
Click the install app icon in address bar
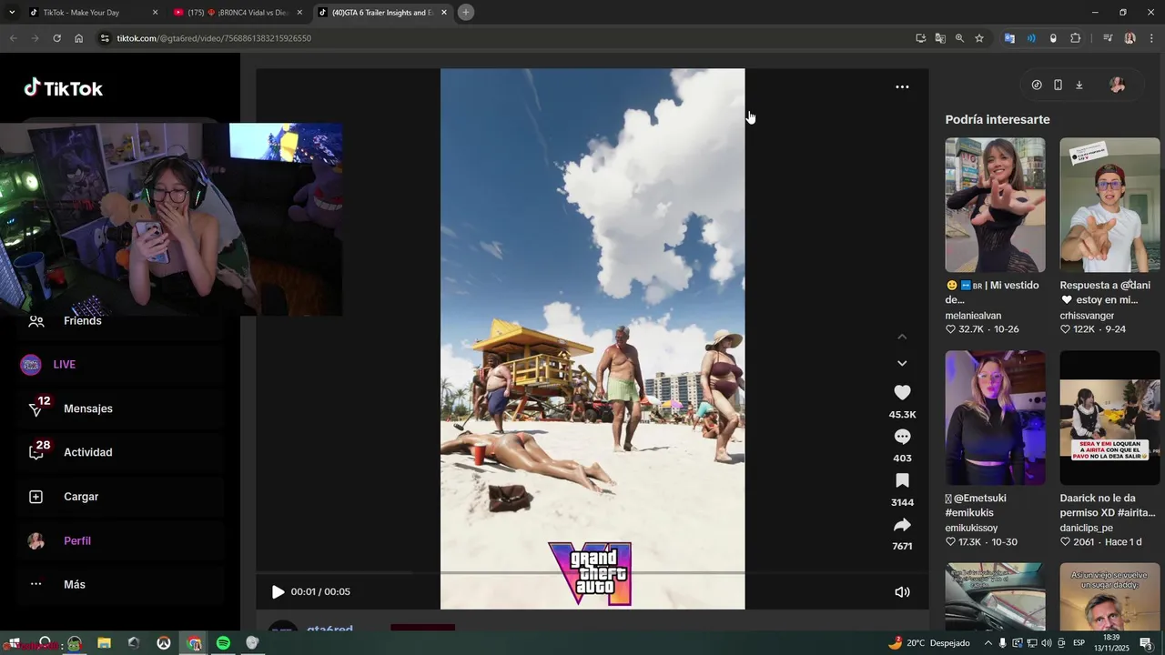(x=921, y=38)
